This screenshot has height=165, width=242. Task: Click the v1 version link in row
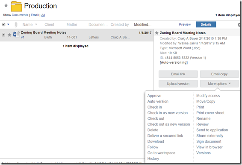point(23,37)
